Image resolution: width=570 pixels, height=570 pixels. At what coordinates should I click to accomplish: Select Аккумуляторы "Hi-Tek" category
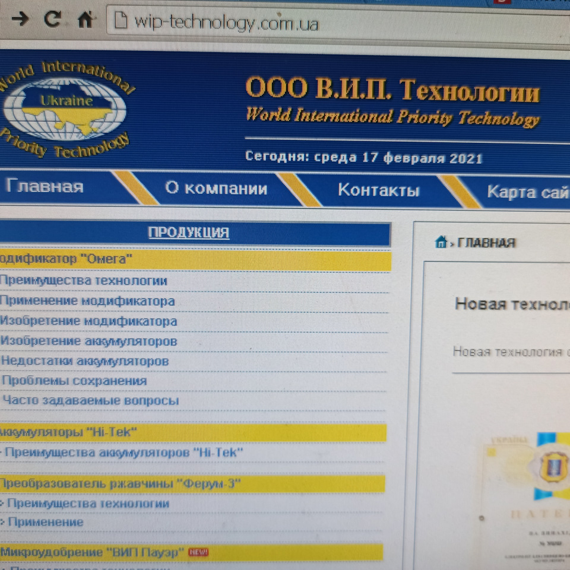[193, 432]
